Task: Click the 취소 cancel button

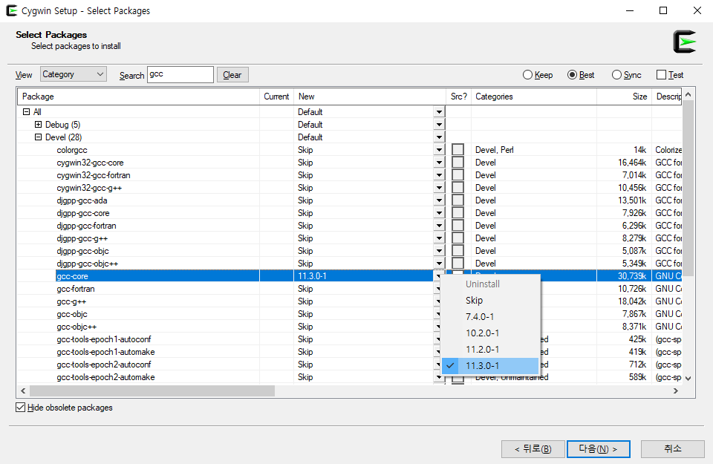Action: coord(673,449)
